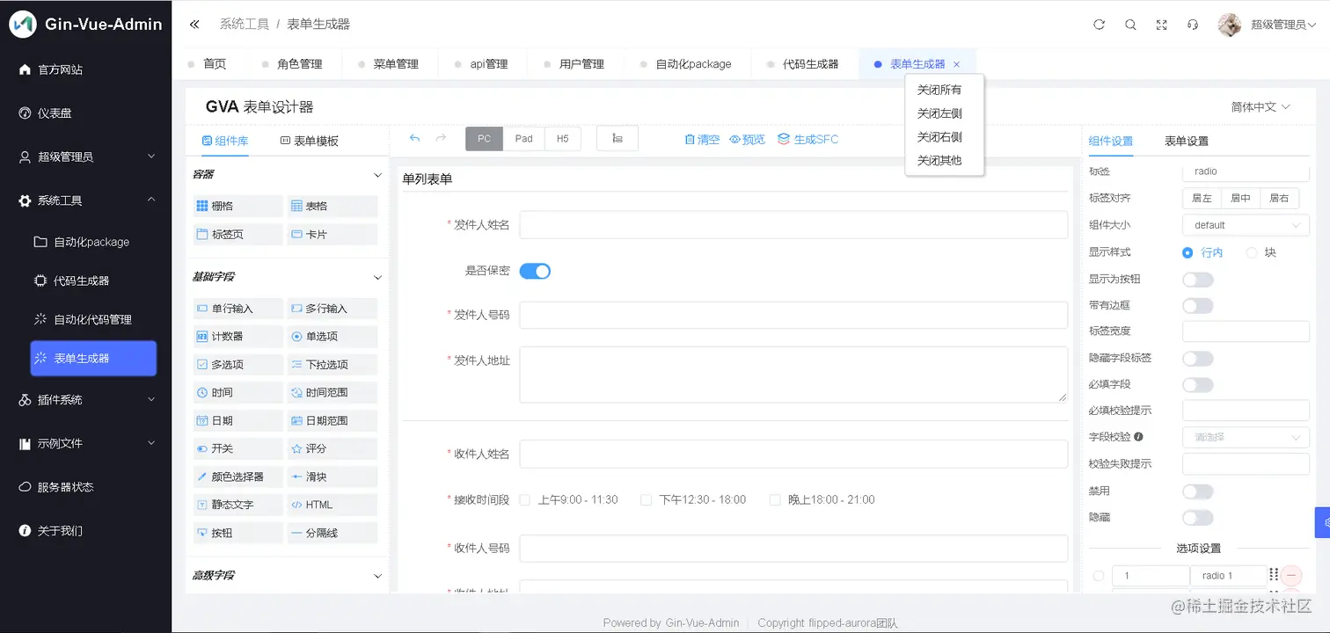Click the refresh icon in top header
Image resolution: width=1330 pixels, height=633 pixels.
1099,25
